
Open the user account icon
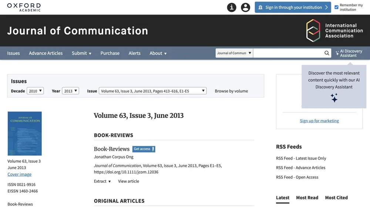pos(245,7)
